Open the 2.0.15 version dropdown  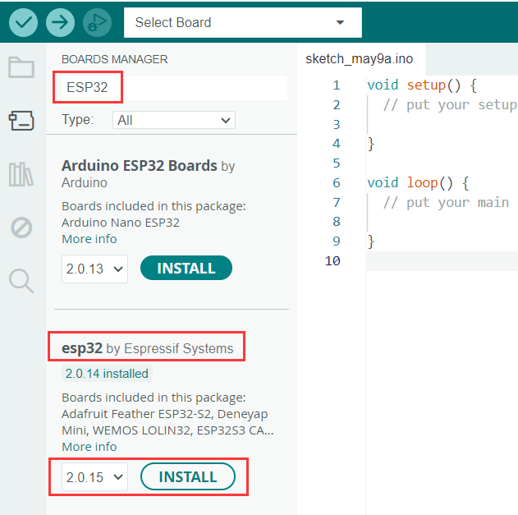click(x=94, y=477)
